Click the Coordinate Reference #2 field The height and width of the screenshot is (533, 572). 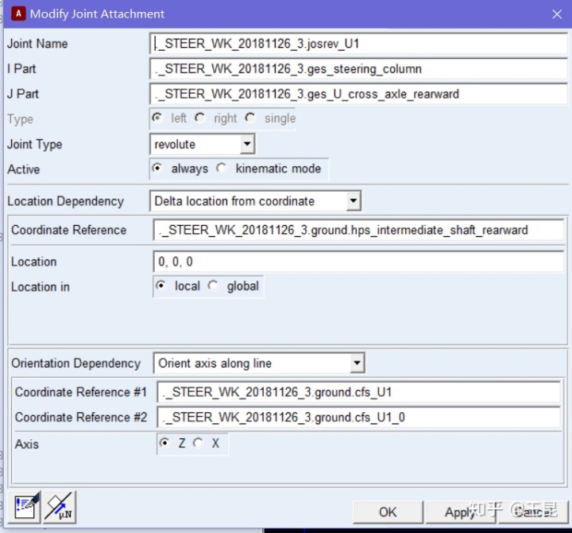click(x=361, y=418)
